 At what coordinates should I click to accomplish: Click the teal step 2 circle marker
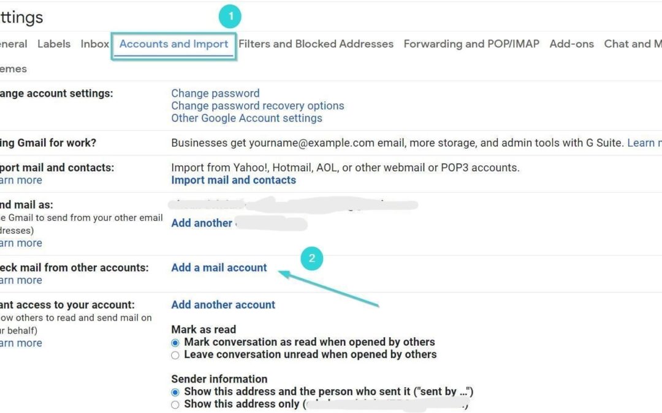[311, 258]
